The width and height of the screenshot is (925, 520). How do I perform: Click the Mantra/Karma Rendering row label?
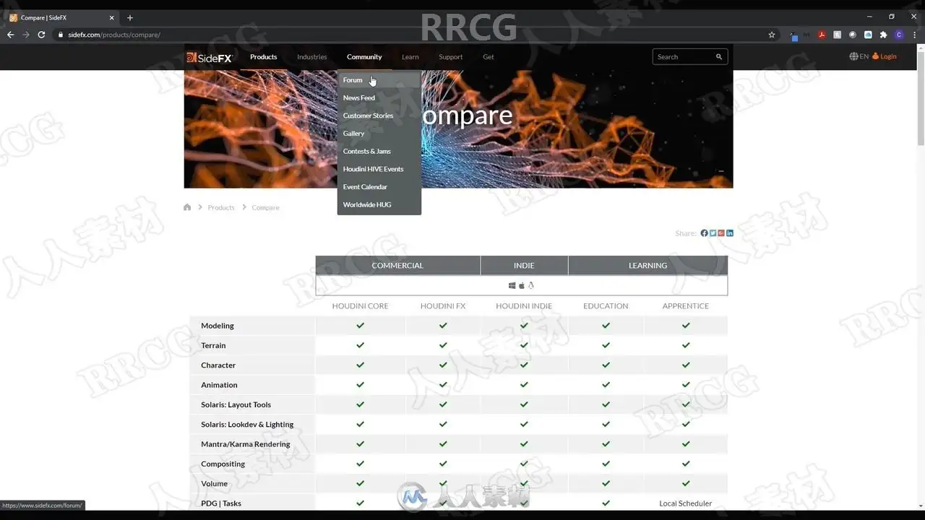pos(246,444)
